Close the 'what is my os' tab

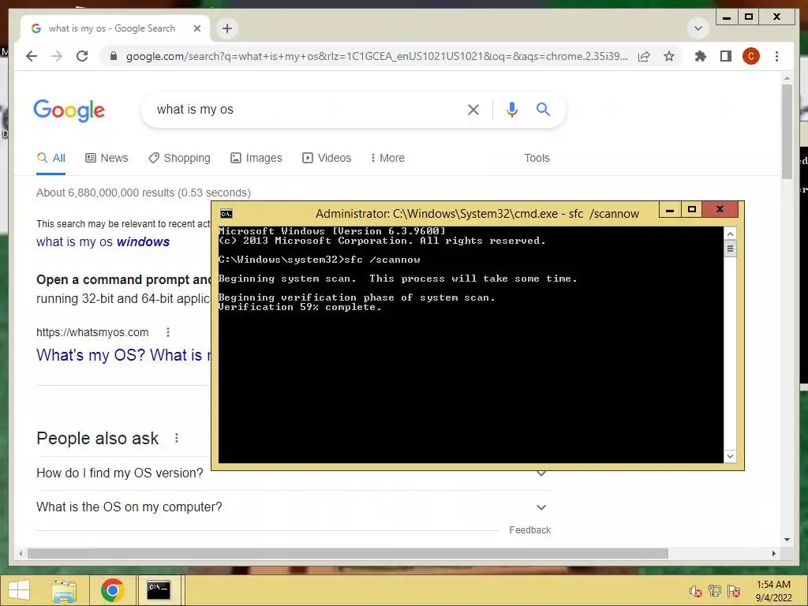click(196, 28)
